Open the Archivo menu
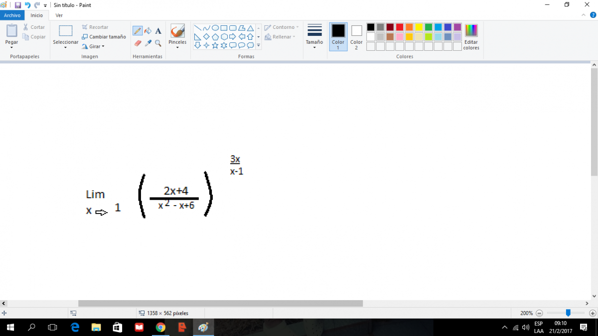This screenshot has width=598, height=336. [12, 15]
